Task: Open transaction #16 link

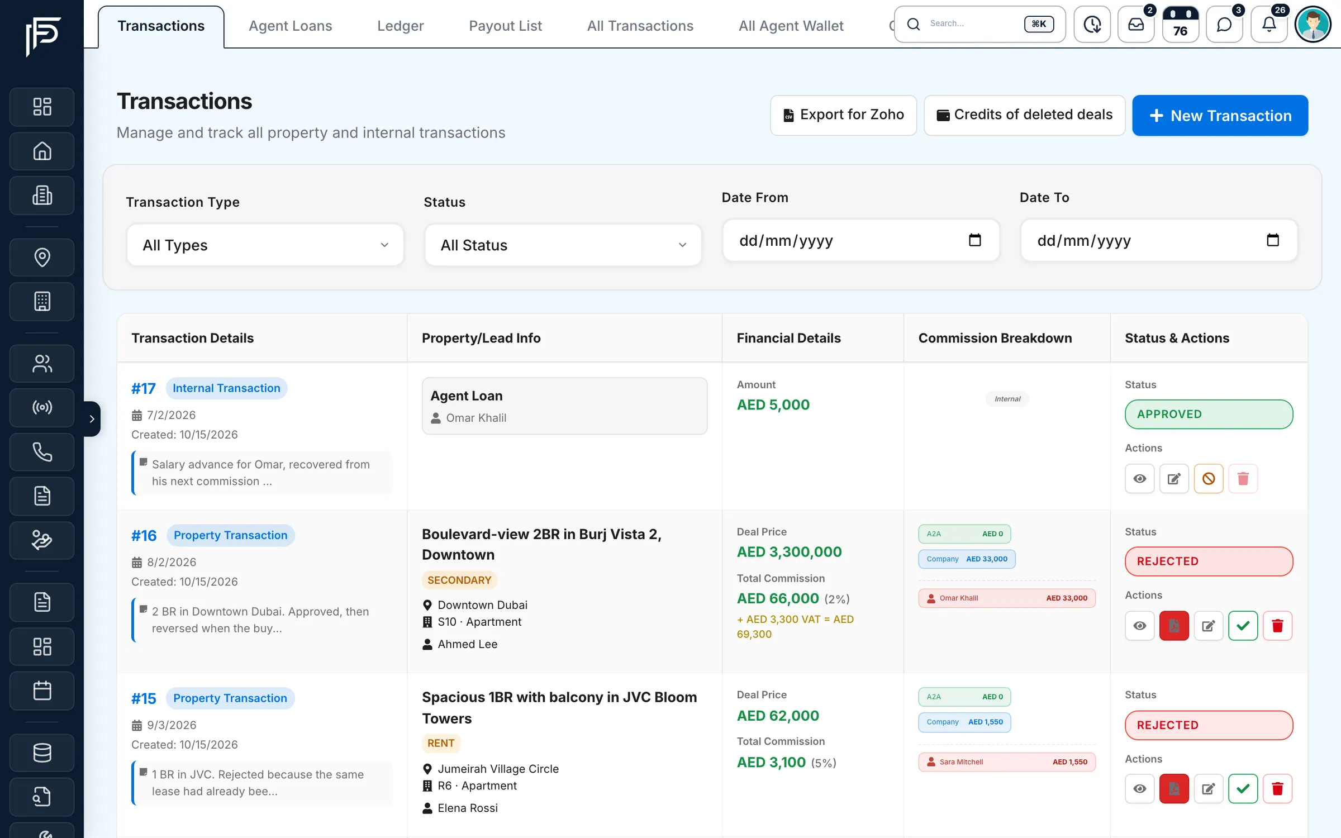Action: tap(144, 535)
